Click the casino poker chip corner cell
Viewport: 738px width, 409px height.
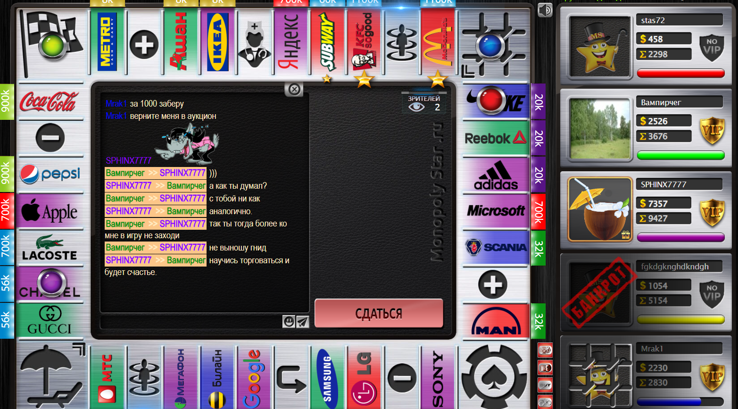(x=494, y=376)
